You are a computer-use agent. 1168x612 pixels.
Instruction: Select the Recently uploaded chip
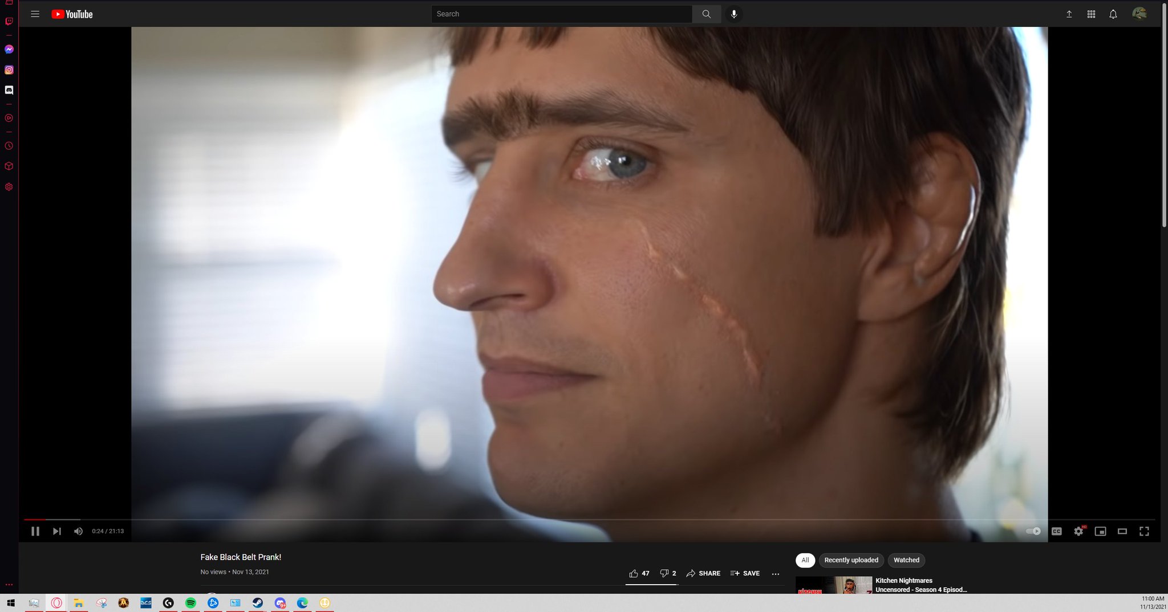tap(851, 560)
